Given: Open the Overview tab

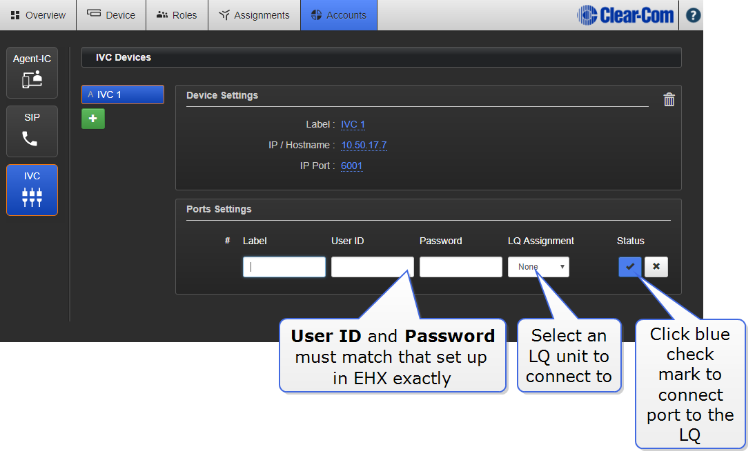Looking at the screenshot, I should [x=38, y=15].
